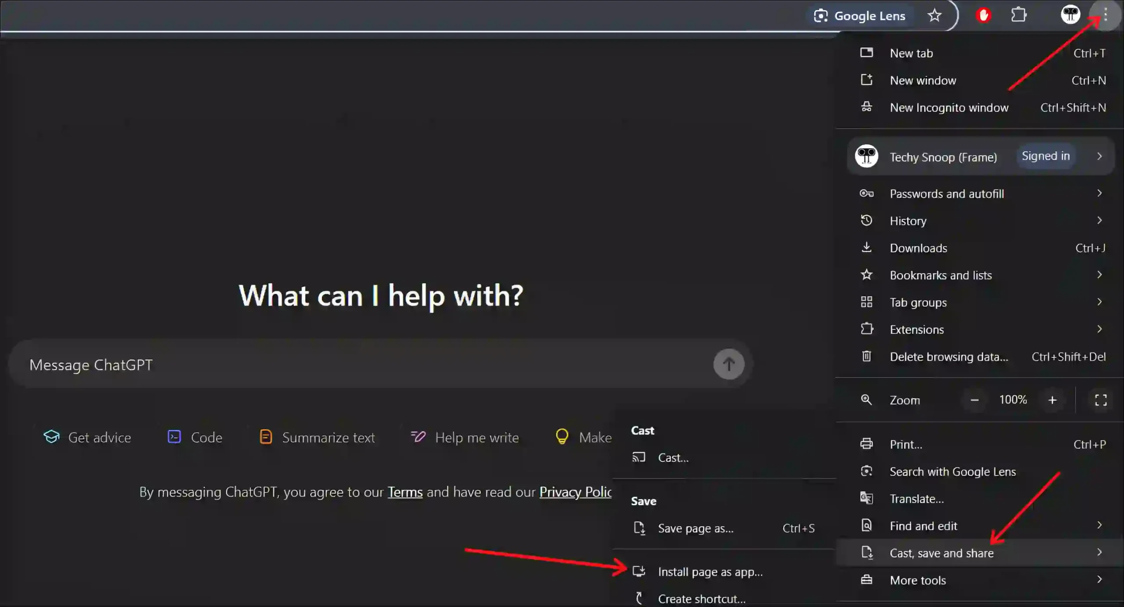1124x607 pixels.
Task: Select Search with Google Lens
Action: pyautogui.click(x=980, y=471)
